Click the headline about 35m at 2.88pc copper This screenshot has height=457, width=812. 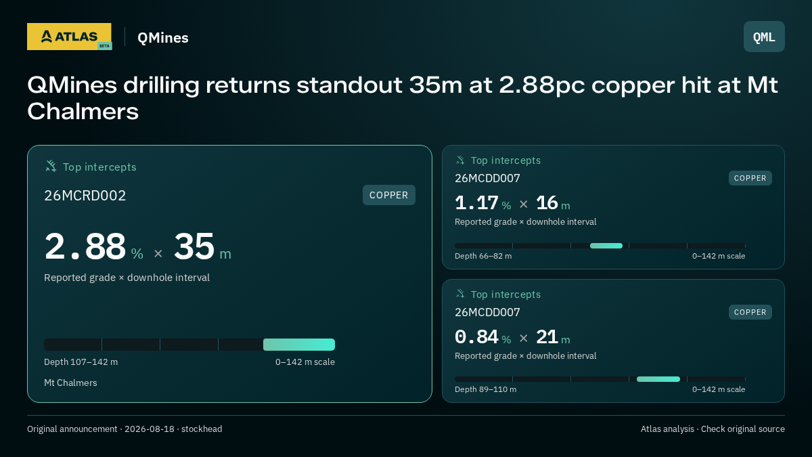pyautogui.click(x=403, y=98)
